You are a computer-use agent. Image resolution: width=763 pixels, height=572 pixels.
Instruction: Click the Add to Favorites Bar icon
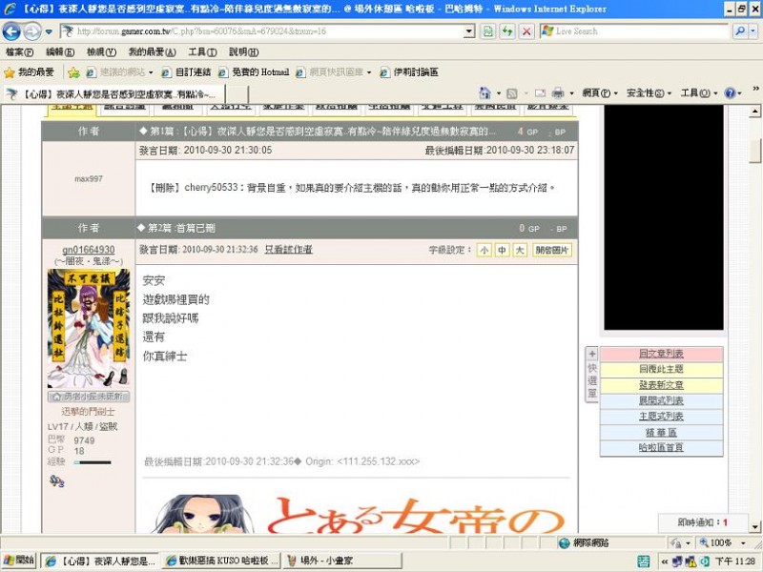tap(73, 71)
